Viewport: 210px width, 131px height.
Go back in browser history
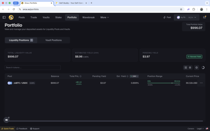click(3, 9)
